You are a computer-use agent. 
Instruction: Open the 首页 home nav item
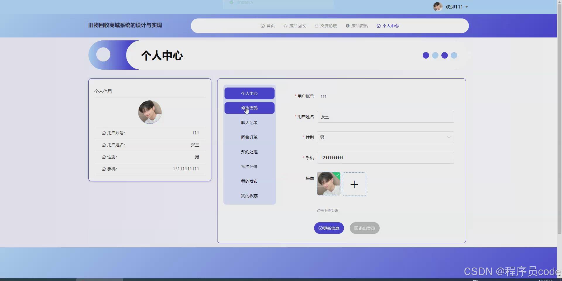pos(268,26)
